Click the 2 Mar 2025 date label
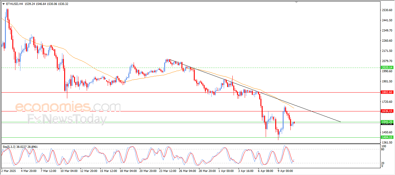395x175 pixels. tap(8, 170)
